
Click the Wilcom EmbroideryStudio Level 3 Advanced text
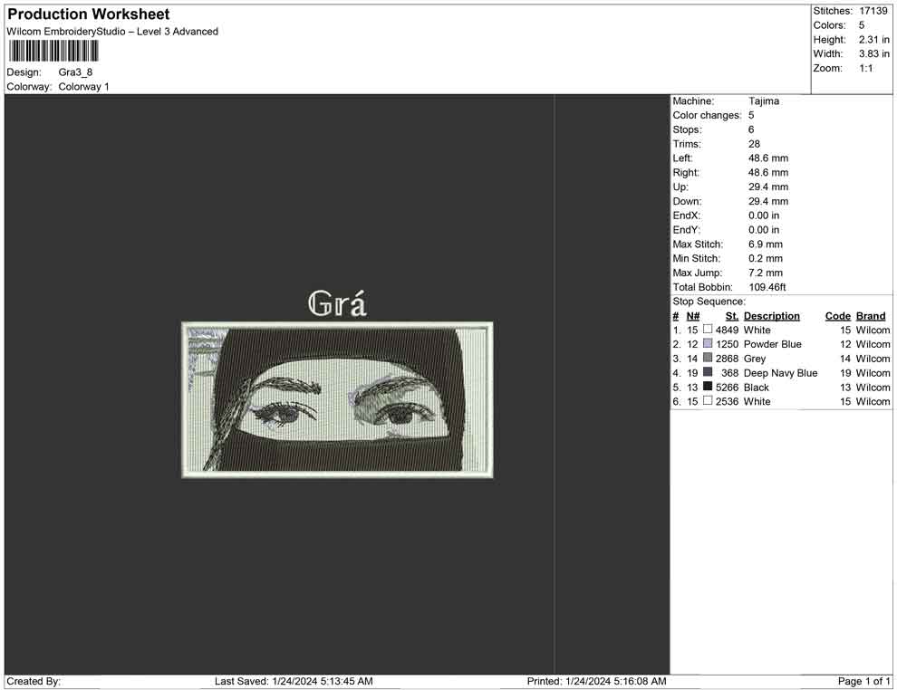(112, 32)
